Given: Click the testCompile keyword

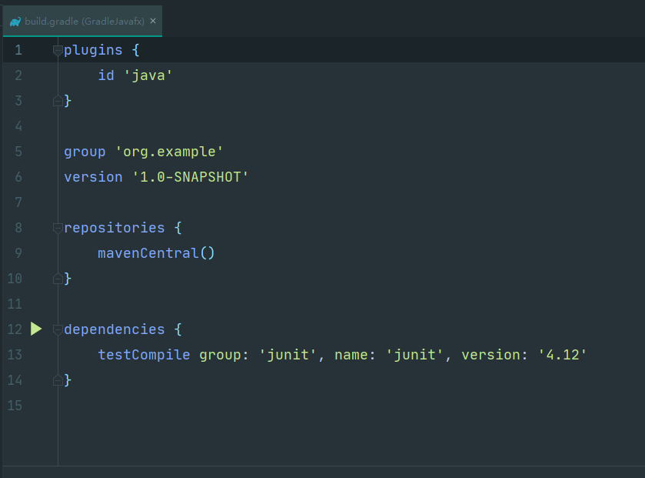Looking at the screenshot, I should click(144, 355).
